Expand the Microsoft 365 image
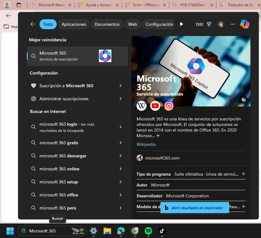261x238 pixels. click(243, 100)
